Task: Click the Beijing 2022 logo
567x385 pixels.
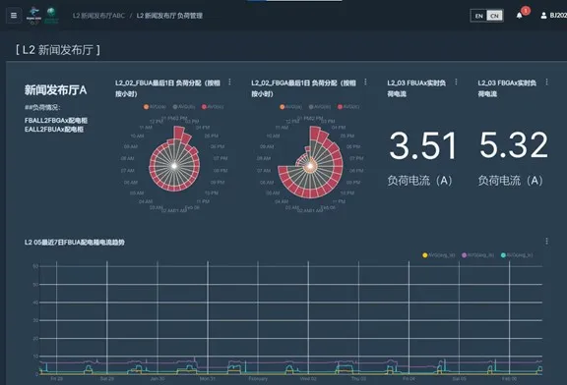Action: (34, 16)
